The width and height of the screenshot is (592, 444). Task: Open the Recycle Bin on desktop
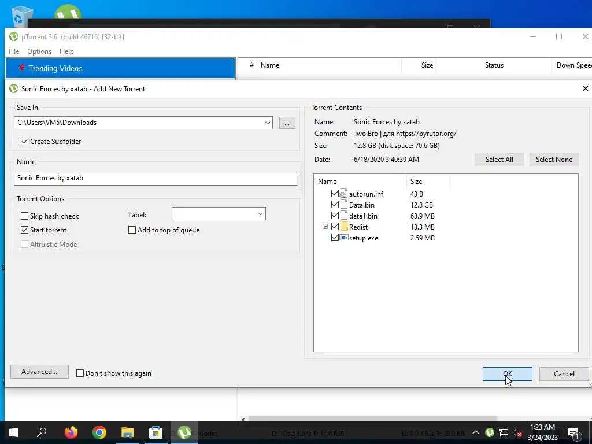(x=22, y=16)
